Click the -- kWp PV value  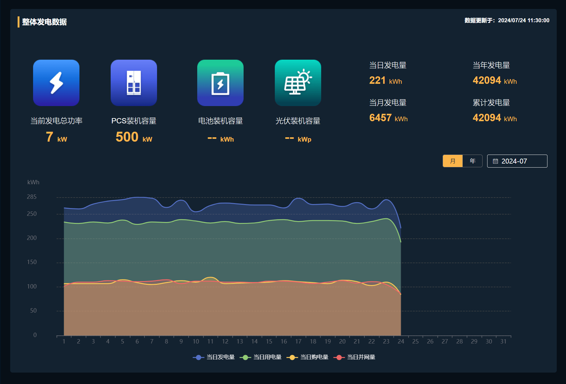(x=298, y=139)
